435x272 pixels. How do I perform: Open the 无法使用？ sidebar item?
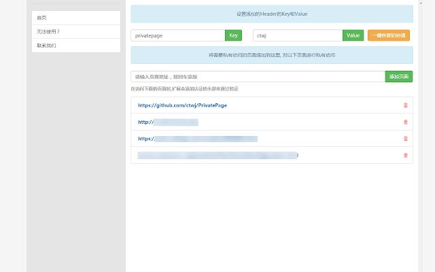click(76, 32)
